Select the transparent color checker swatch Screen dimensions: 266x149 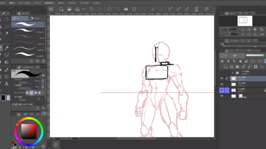[x=8, y=97]
